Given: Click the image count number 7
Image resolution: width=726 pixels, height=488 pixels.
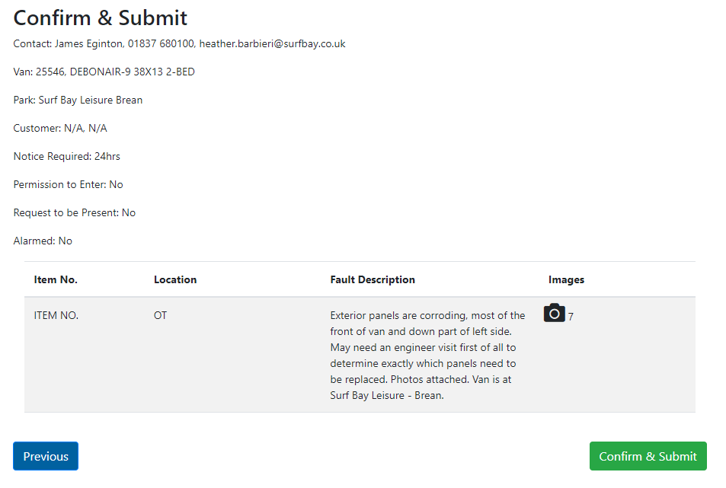Looking at the screenshot, I should coord(571,317).
